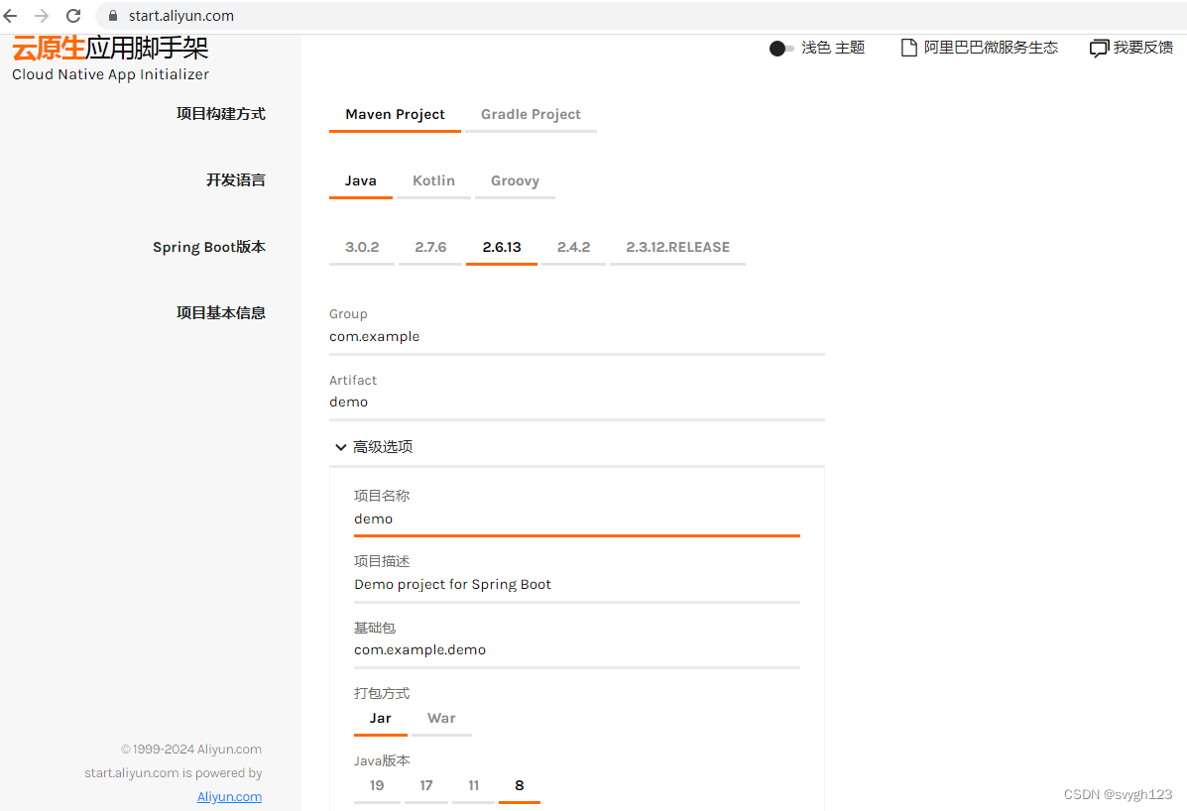Open the Aliyun.com footer link
1187x811 pixels.
click(x=229, y=797)
